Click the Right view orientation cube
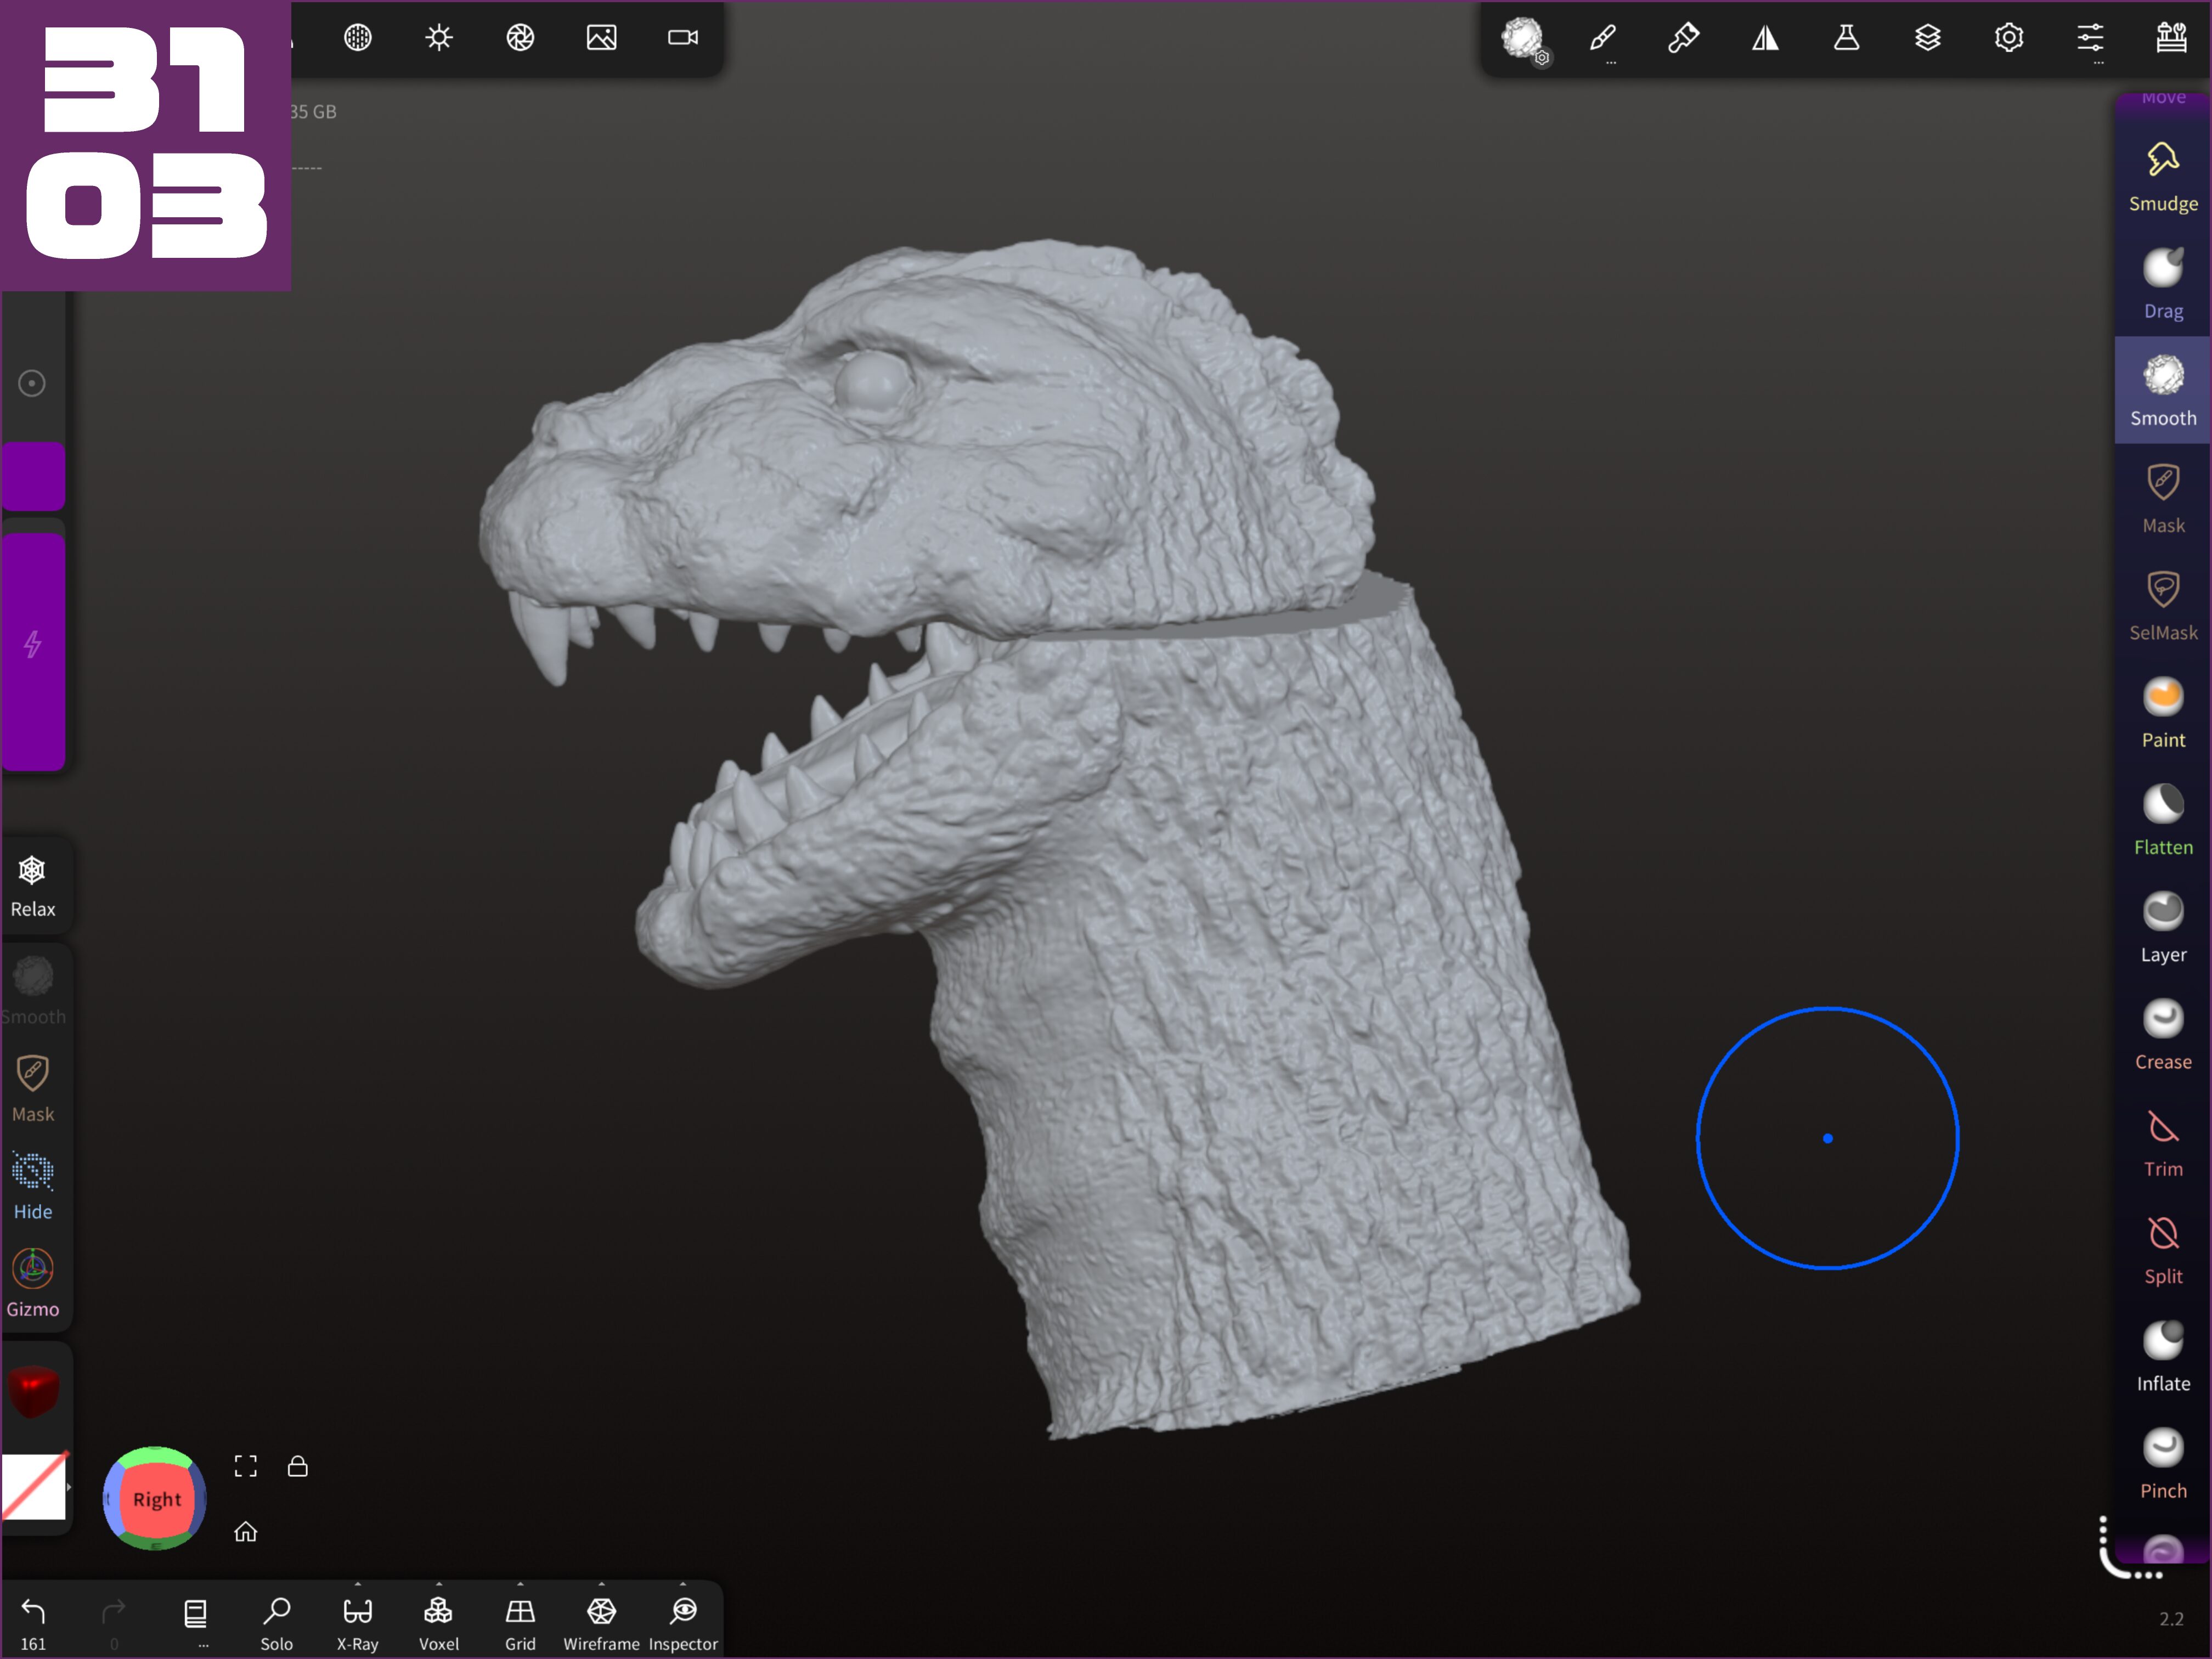Viewport: 2212px width, 1659px height. pyautogui.click(x=156, y=1498)
